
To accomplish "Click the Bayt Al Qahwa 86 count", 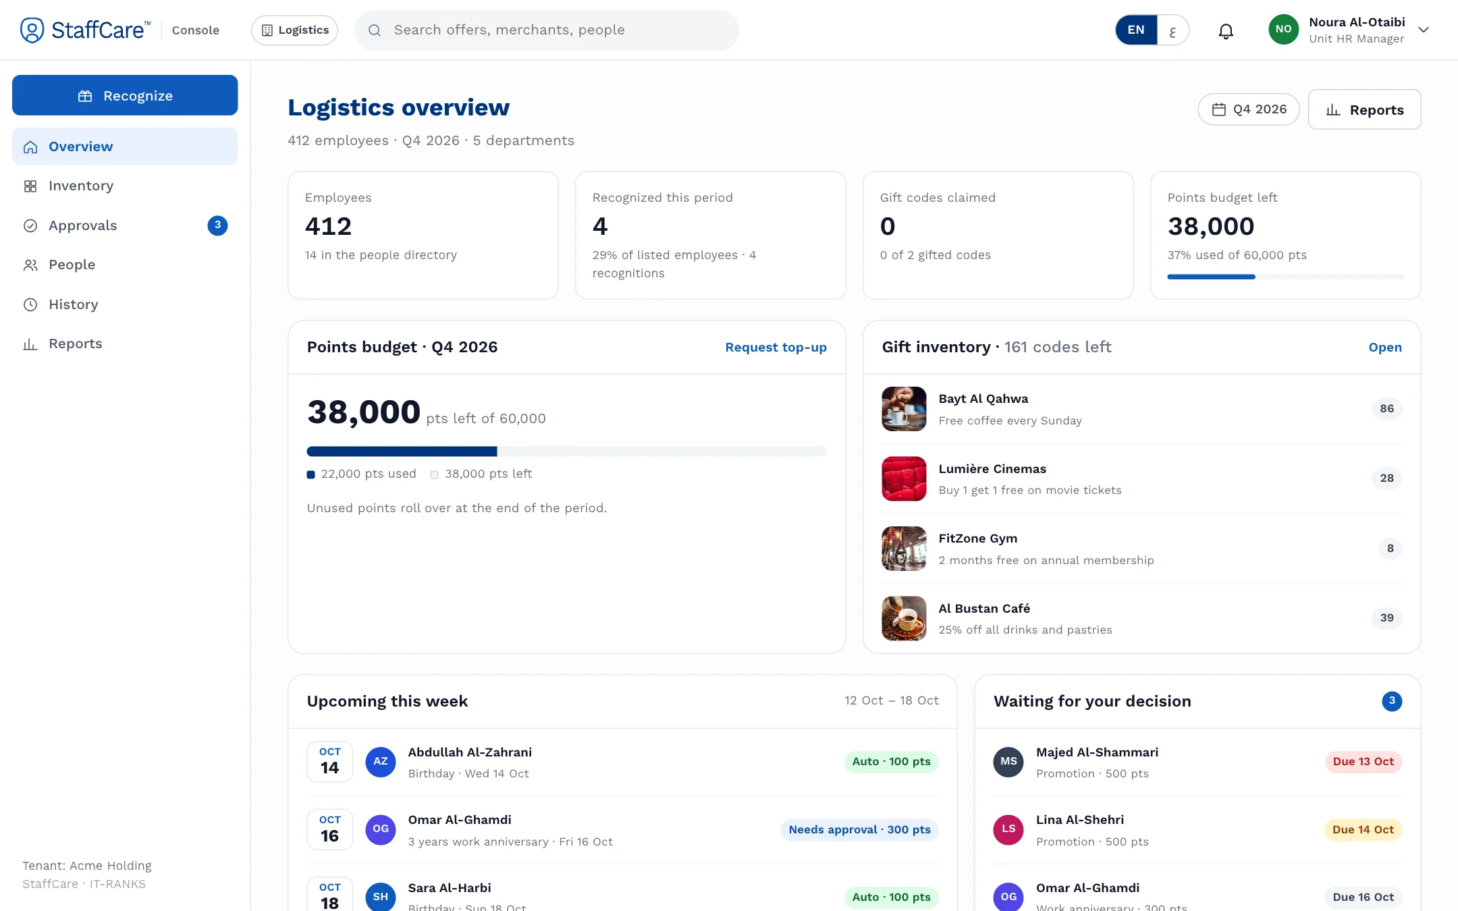I will [1387, 408].
